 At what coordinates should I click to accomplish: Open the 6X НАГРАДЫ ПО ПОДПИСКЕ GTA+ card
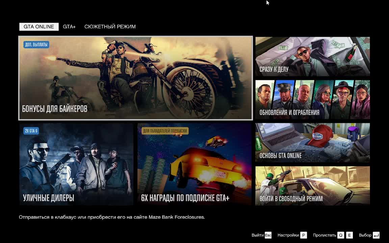[194, 164]
